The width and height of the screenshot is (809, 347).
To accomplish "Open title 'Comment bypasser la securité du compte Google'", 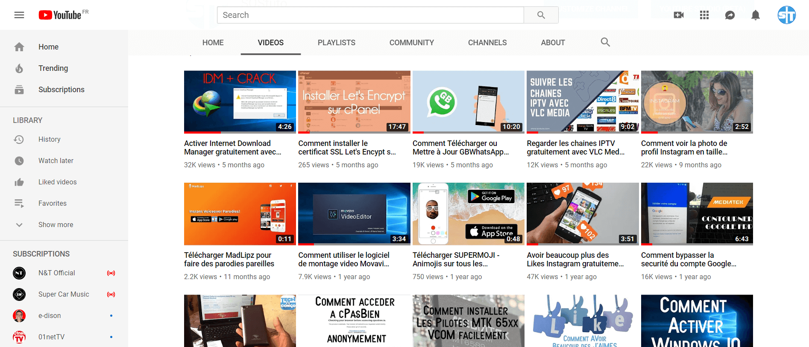I will 689,260.
